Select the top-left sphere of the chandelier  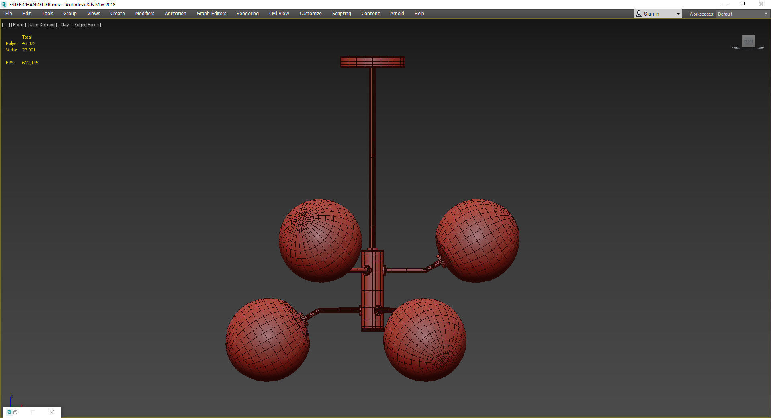(x=320, y=241)
